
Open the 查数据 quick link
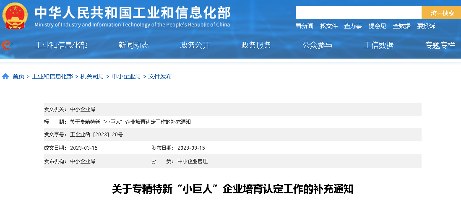(x=401, y=26)
